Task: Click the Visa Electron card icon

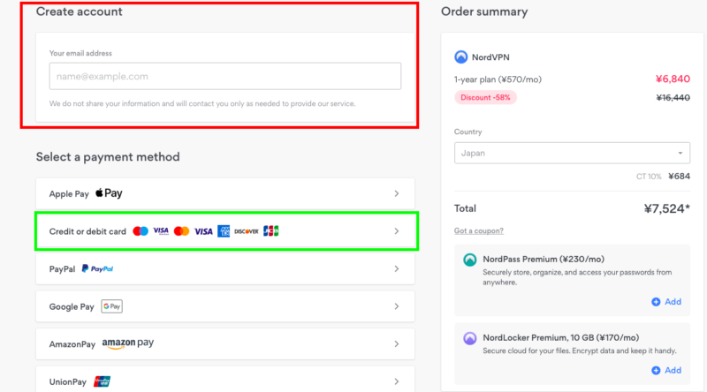Action: pos(161,231)
